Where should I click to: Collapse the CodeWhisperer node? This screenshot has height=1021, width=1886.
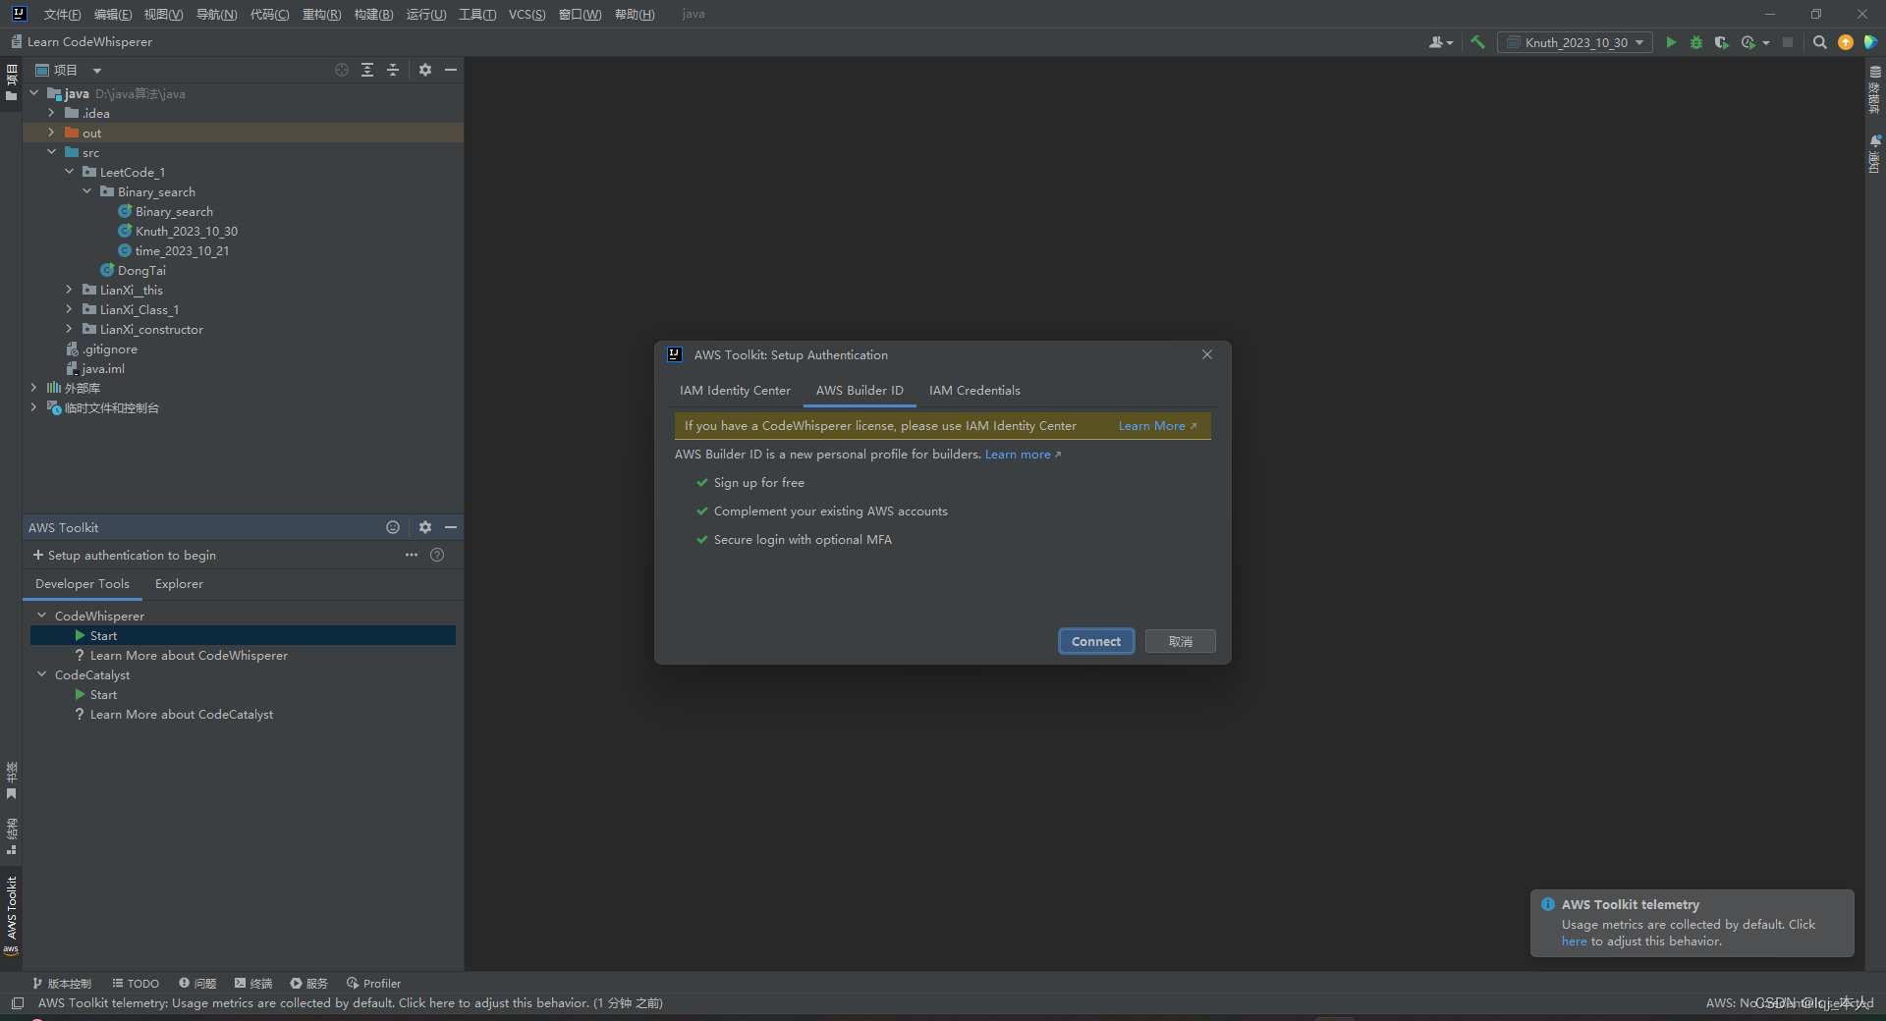(x=42, y=616)
